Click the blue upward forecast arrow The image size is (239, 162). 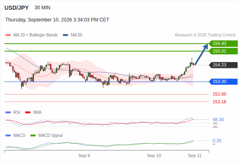point(201,55)
